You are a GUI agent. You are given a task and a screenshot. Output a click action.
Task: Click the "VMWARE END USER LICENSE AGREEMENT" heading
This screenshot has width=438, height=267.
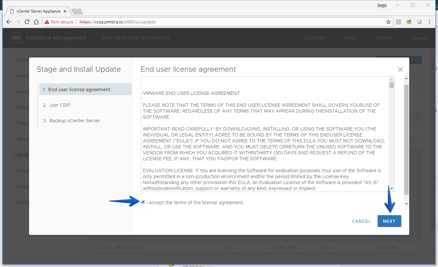pos(191,93)
